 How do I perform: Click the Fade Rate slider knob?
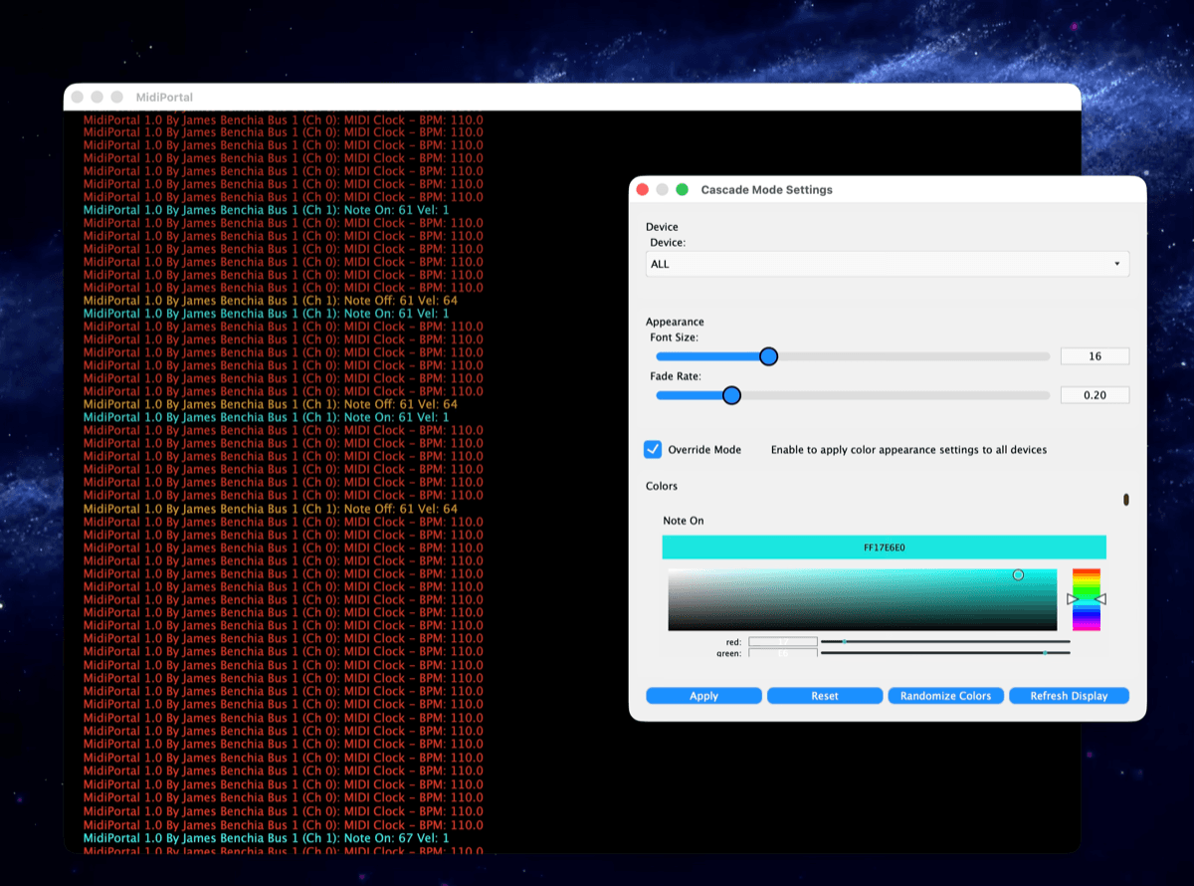731,395
